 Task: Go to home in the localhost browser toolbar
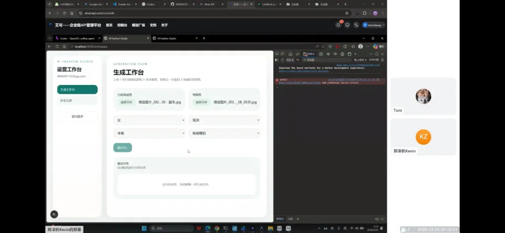pos(65,47)
